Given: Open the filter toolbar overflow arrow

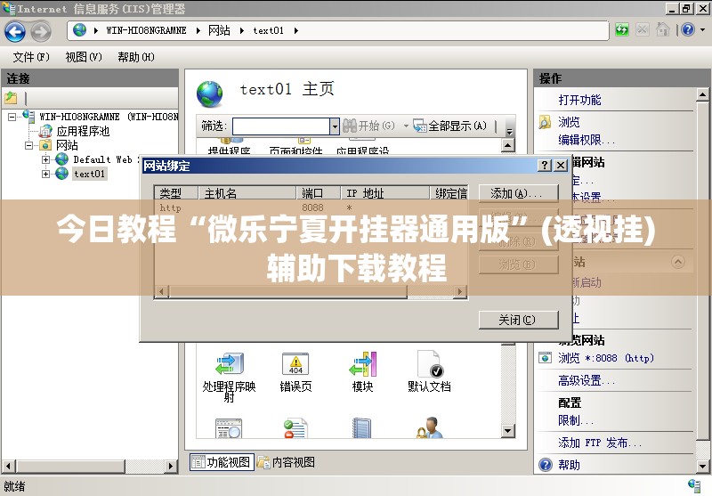Looking at the screenshot, I should pos(509,131).
